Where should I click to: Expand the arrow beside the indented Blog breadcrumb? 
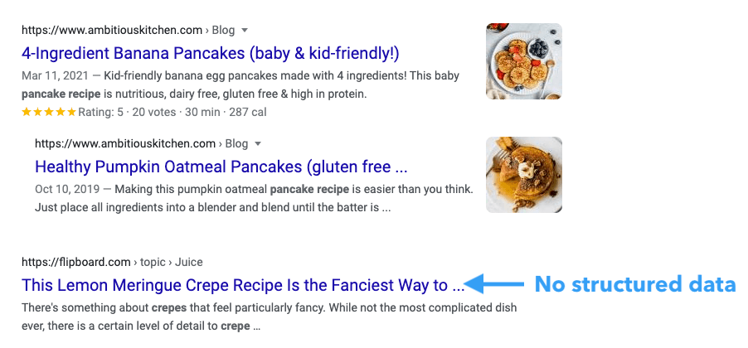[258, 144]
